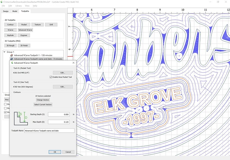Open the Library menu
The image size is (230, 160).
(18, 6)
